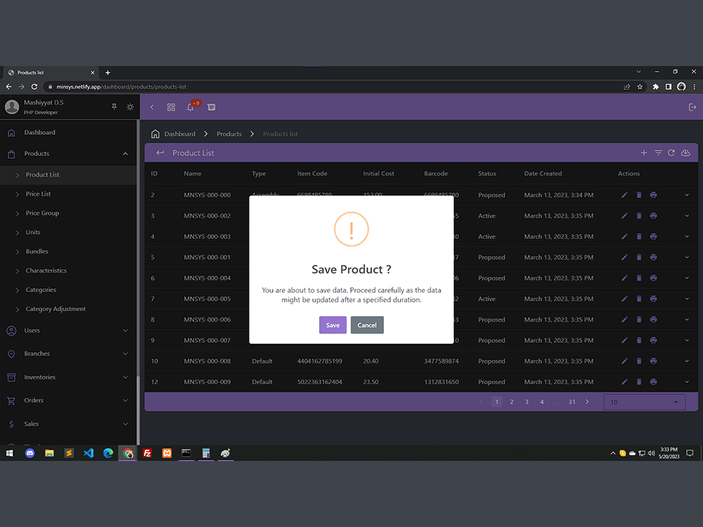Click the cloud download export icon
This screenshot has height=527, width=703.
pyautogui.click(x=685, y=152)
